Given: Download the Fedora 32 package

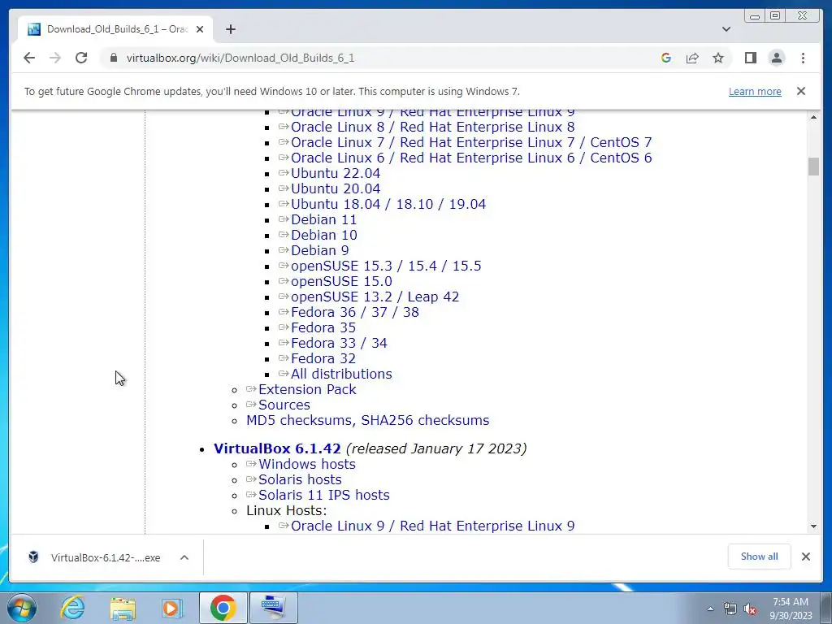Looking at the screenshot, I should coord(323,357).
